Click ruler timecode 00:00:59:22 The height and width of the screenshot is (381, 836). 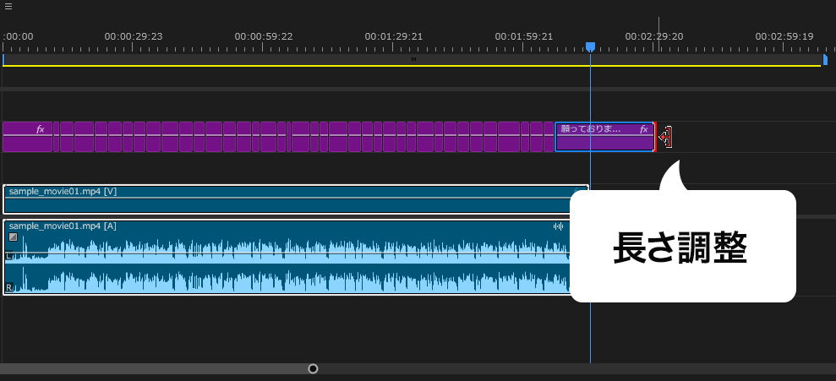click(264, 37)
